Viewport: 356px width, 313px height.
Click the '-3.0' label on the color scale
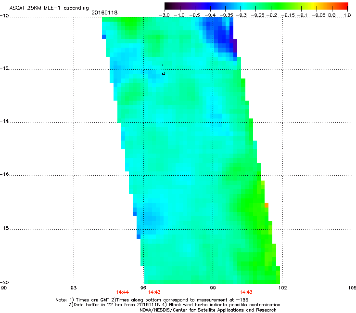pyautogui.click(x=164, y=15)
